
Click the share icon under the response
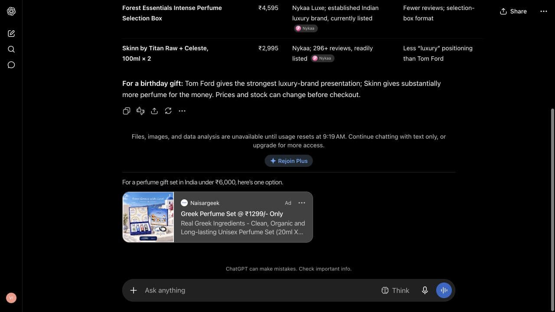[154, 111]
